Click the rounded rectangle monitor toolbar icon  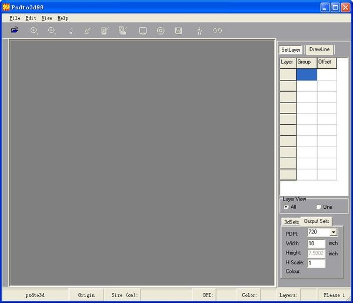143,31
